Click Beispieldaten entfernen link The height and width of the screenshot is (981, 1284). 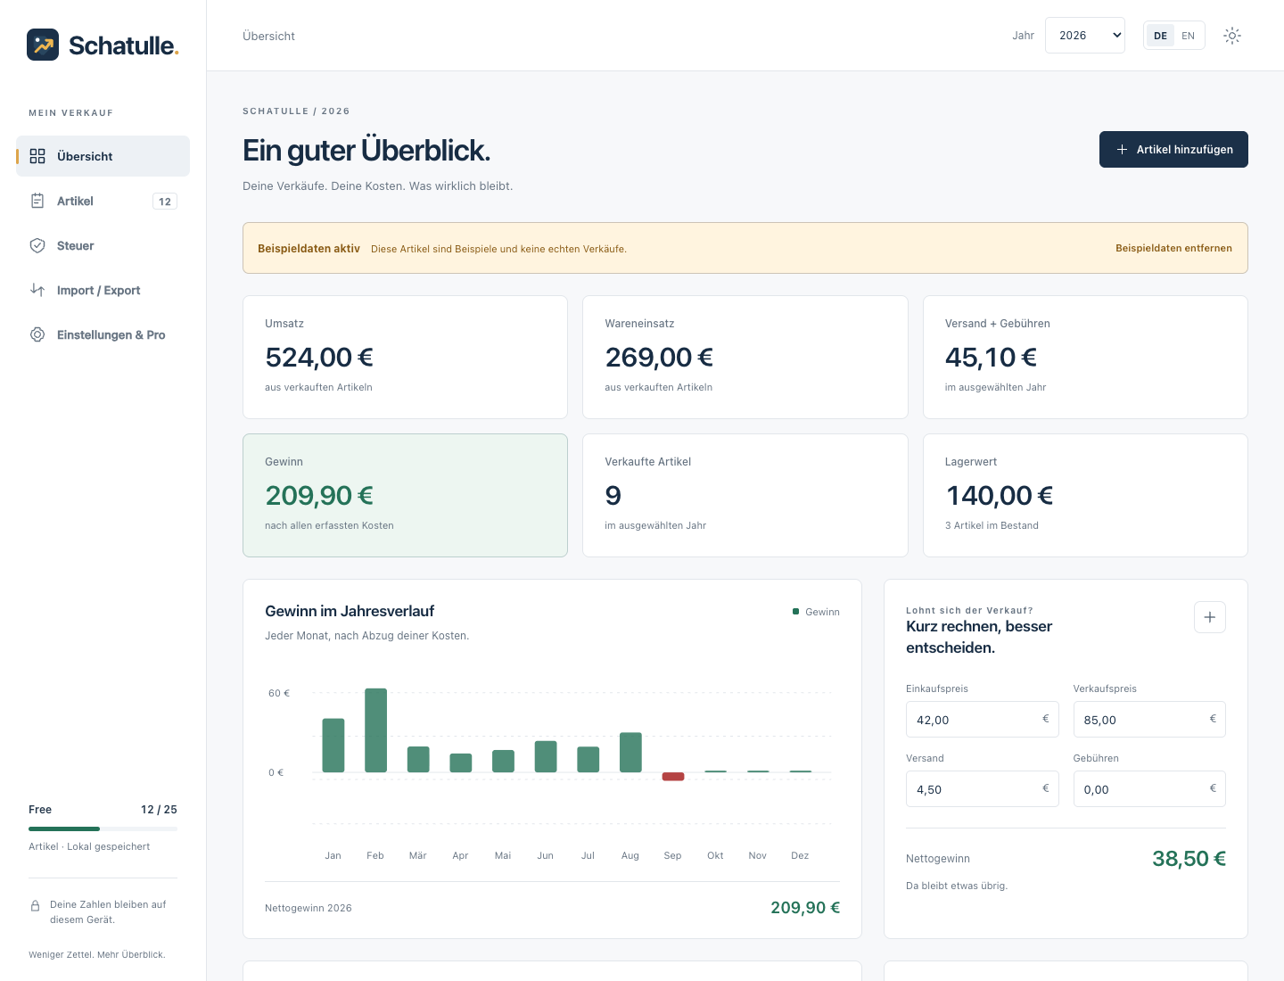pos(1173,248)
